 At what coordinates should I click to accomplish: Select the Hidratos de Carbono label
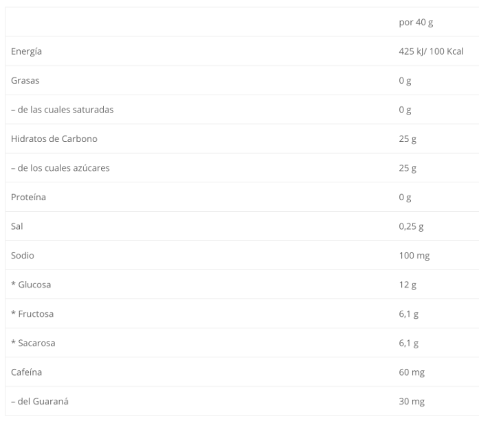click(x=54, y=139)
